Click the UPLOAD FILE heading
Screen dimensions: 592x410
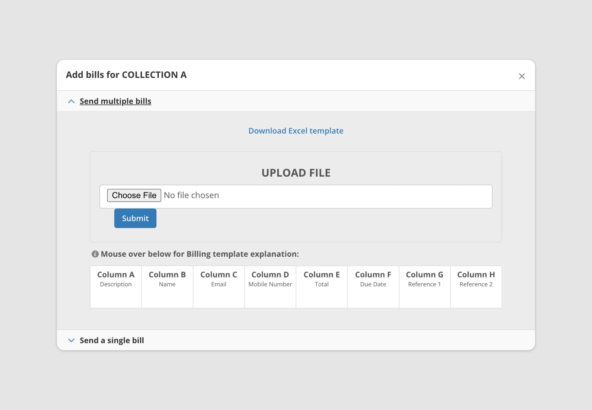coord(296,173)
